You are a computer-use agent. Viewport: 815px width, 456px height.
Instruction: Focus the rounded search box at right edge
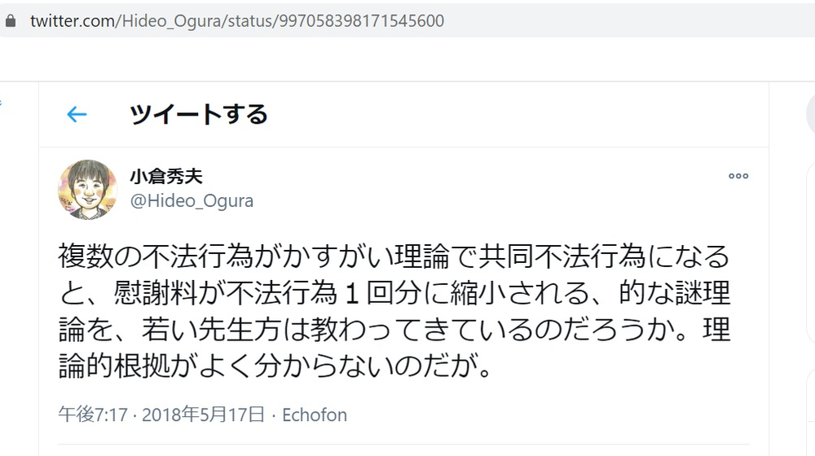click(810, 114)
